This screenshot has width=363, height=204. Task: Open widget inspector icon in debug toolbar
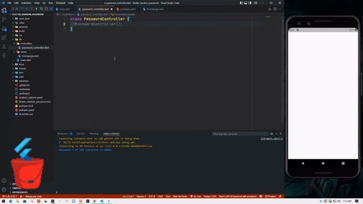51,9
